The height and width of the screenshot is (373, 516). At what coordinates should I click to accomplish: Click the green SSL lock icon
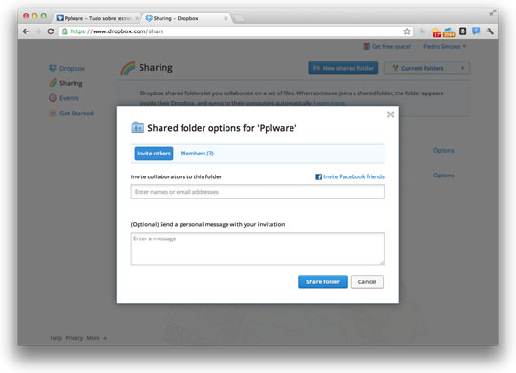click(65, 31)
